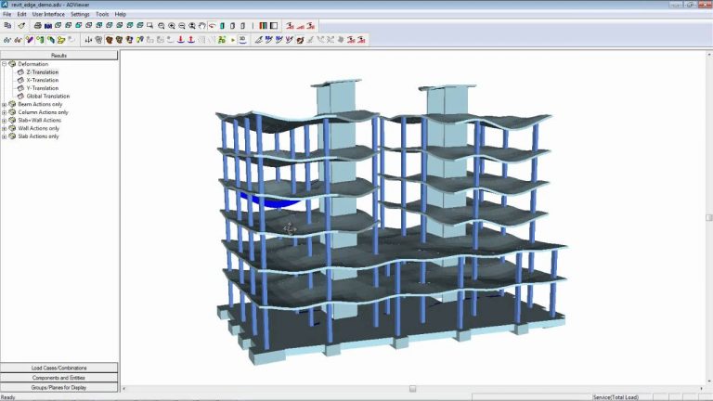Select the hand Pan tool
The height and width of the screenshot is (401, 713).
pyautogui.click(x=201, y=26)
